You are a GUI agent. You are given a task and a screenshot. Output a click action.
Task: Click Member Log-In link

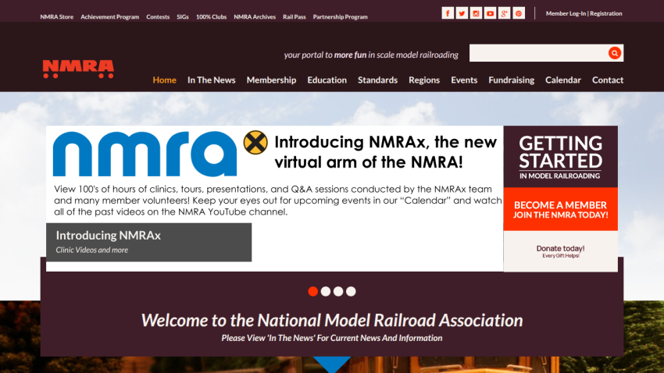point(566,13)
